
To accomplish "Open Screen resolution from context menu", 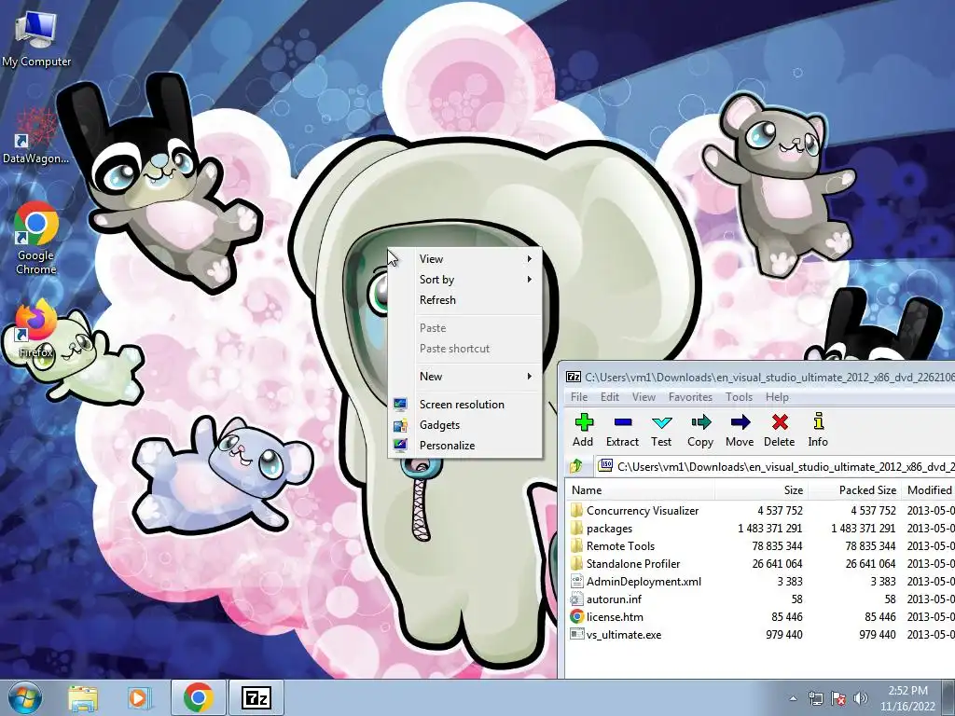I will click(x=465, y=405).
